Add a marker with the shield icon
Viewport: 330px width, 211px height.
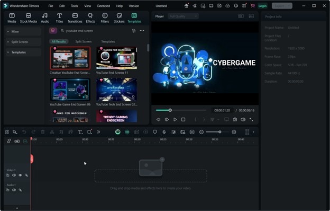click(155, 132)
